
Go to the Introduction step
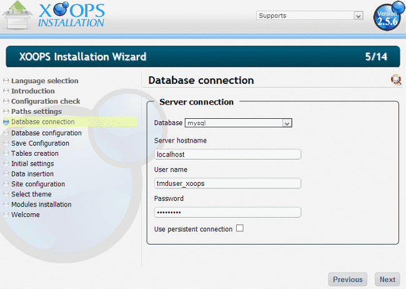(32, 91)
